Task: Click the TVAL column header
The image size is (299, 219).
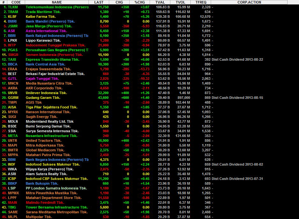Action: pos(160,2)
